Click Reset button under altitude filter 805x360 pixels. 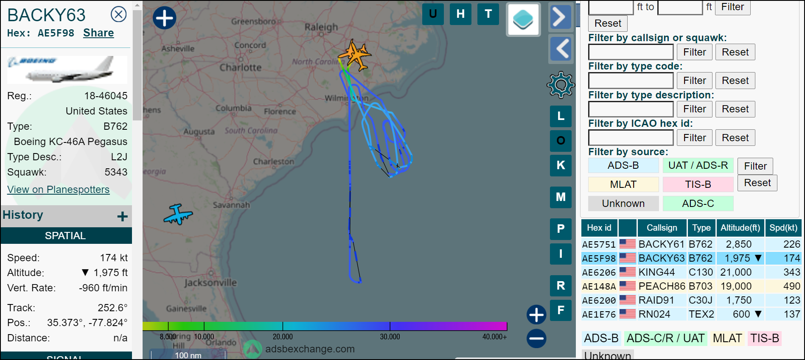coord(608,23)
